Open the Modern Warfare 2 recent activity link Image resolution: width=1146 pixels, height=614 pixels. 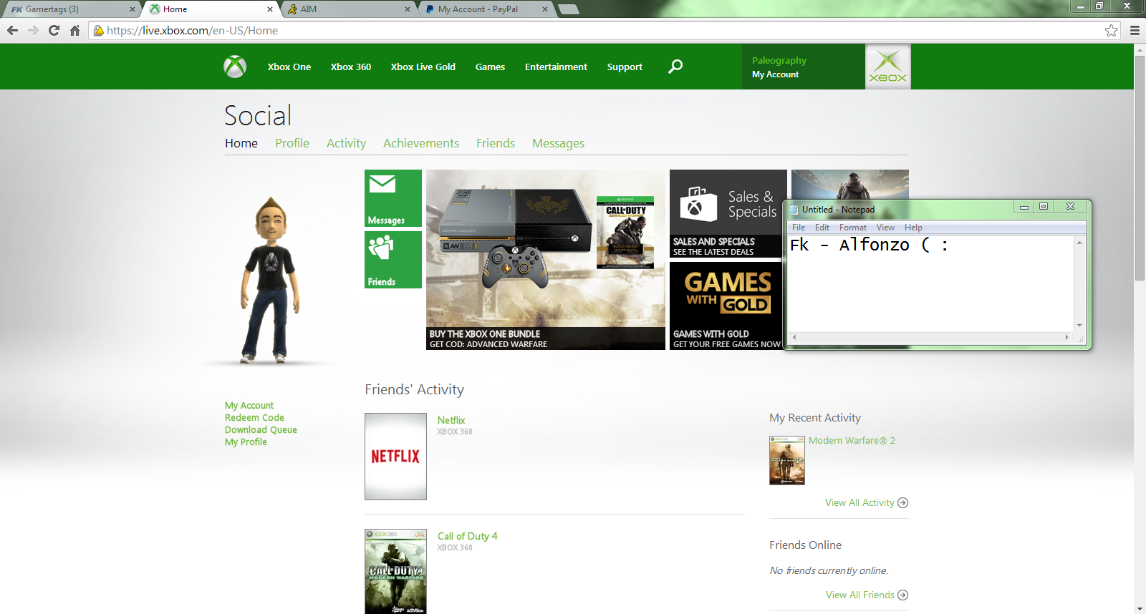[x=852, y=441]
